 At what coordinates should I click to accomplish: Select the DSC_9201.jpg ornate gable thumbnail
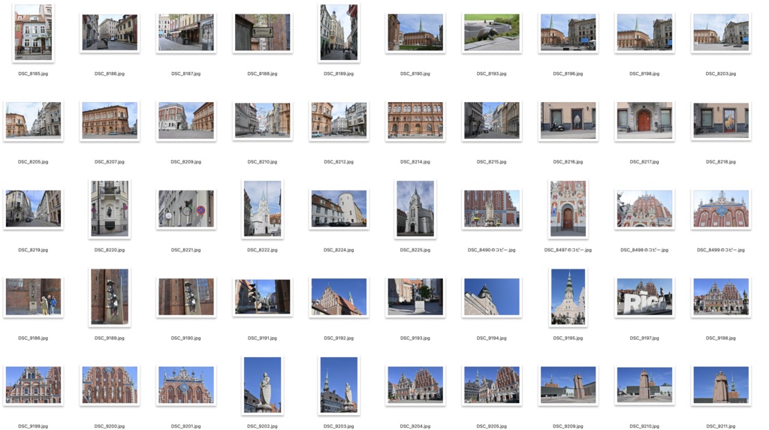point(186,385)
